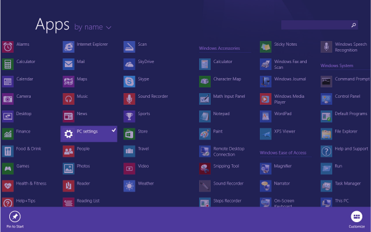The image size is (371, 232).
Task: Open the Finance app icon
Action: click(x=8, y=134)
